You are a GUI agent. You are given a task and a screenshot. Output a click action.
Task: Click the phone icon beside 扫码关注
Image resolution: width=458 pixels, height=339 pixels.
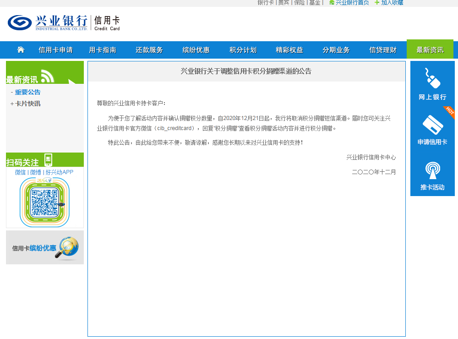tap(48, 160)
